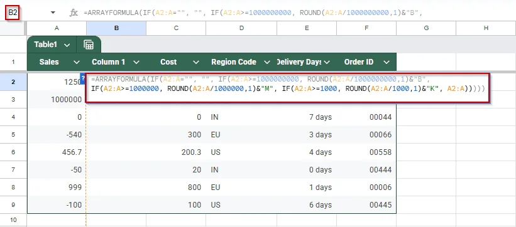Image resolution: width=516 pixels, height=227 pixels.
Task: Click Order ID cell 00444
Action: pyautogui.click(x=366, y=169)
